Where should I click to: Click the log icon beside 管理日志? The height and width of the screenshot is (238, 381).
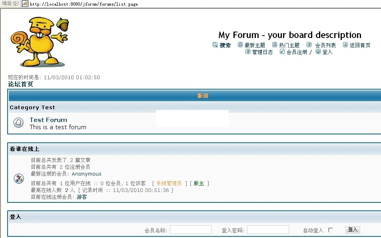(247, 52)
